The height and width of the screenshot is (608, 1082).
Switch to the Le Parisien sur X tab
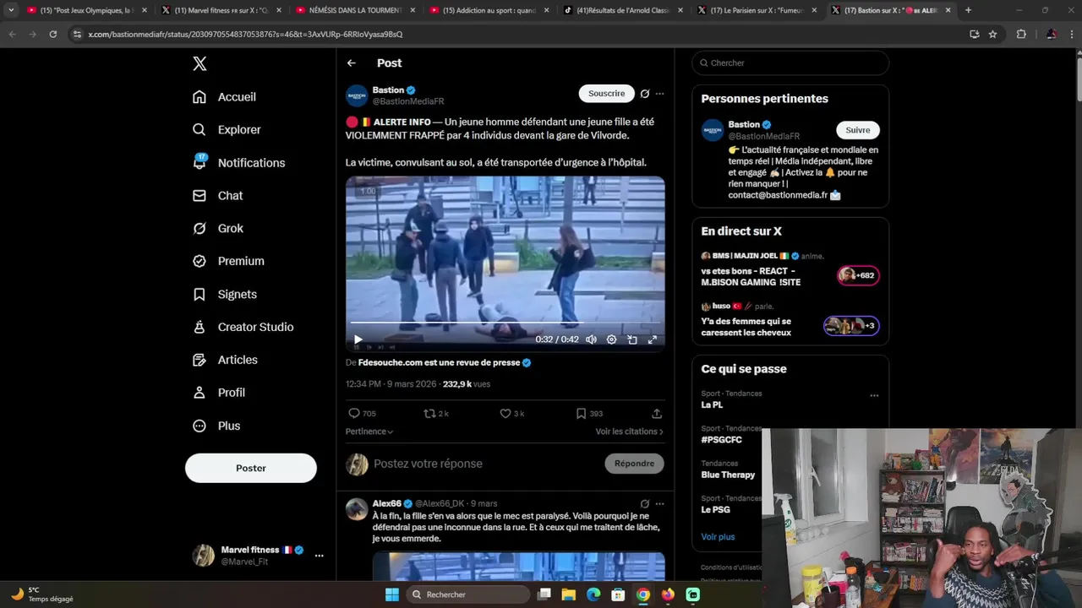[757, 10]
